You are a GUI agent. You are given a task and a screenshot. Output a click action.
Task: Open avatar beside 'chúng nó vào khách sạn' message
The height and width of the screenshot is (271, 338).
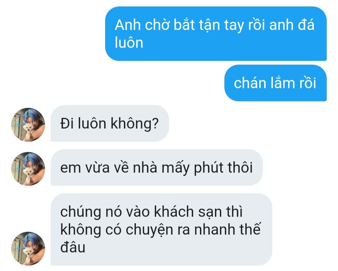coord(28,248)
